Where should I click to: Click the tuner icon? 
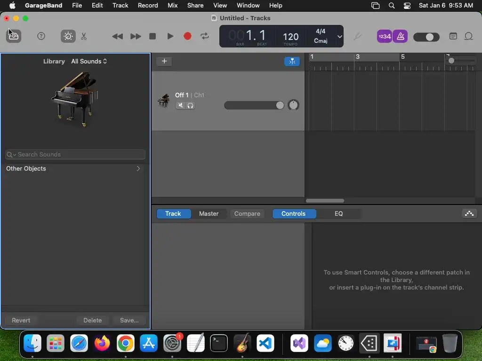point(357,37)
